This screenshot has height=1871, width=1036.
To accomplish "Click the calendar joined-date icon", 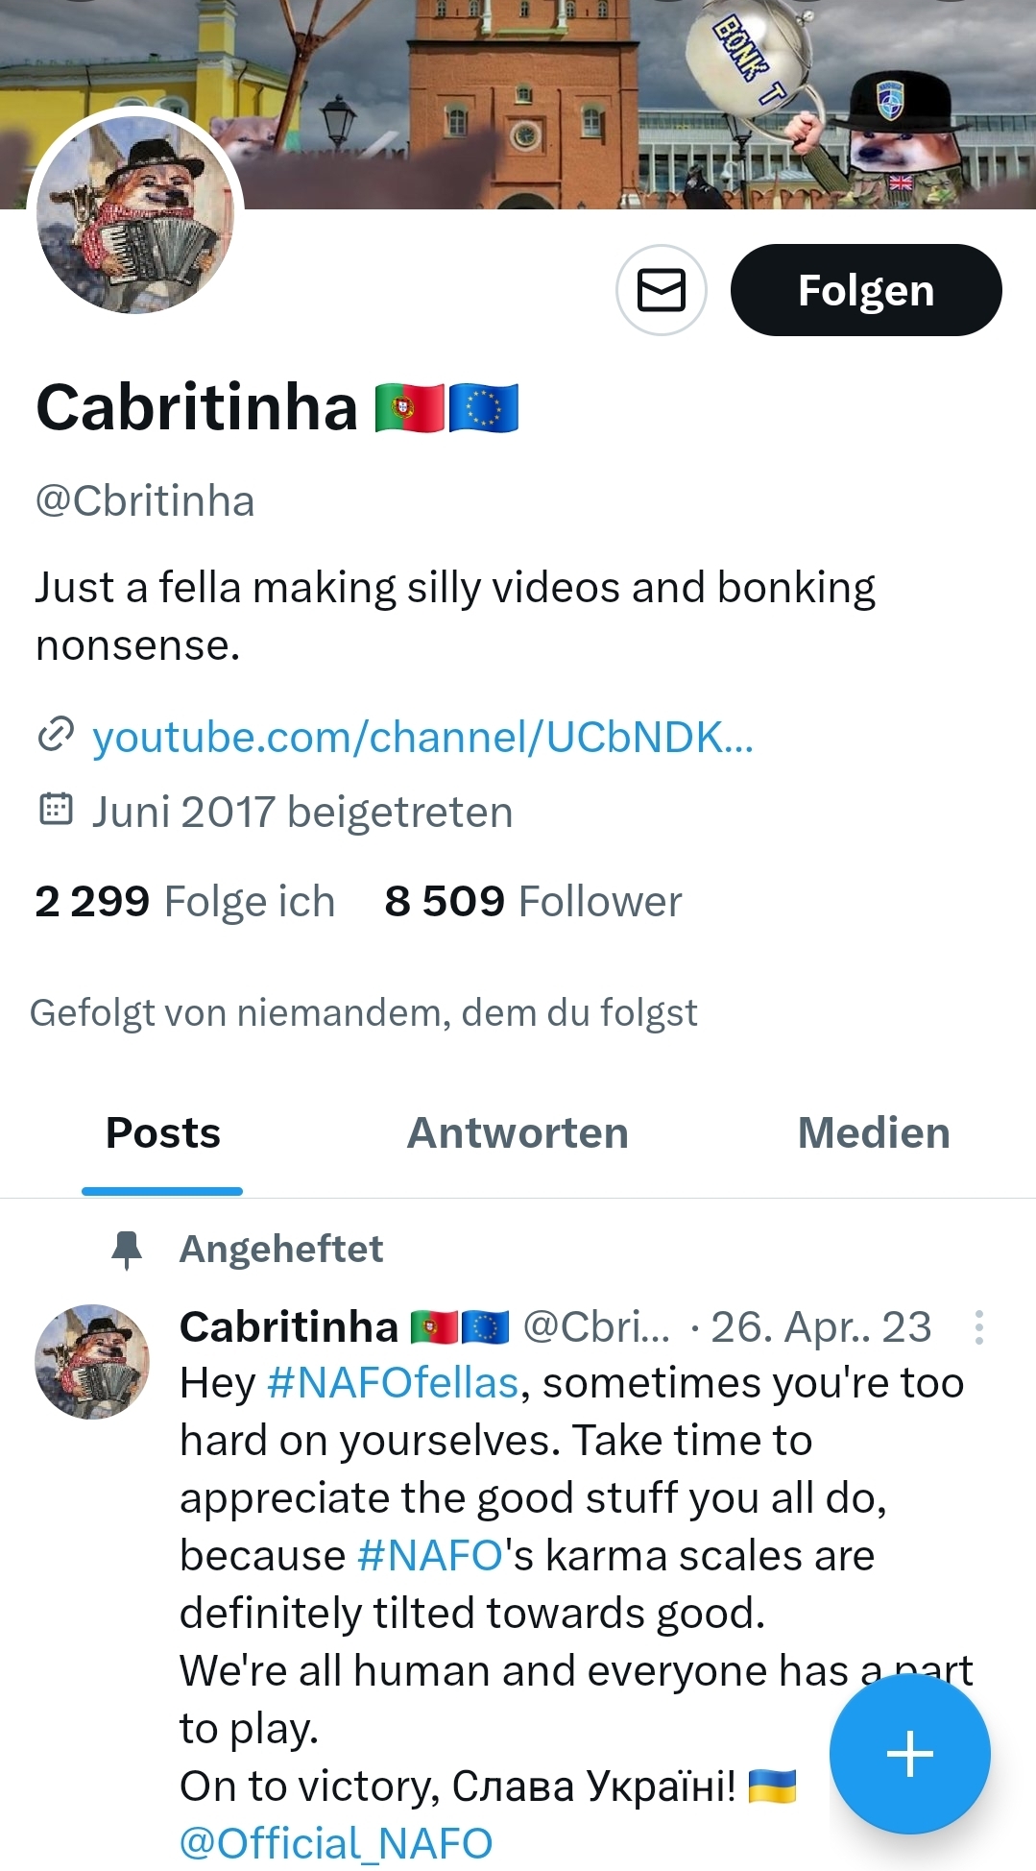I will pos(56,810).
